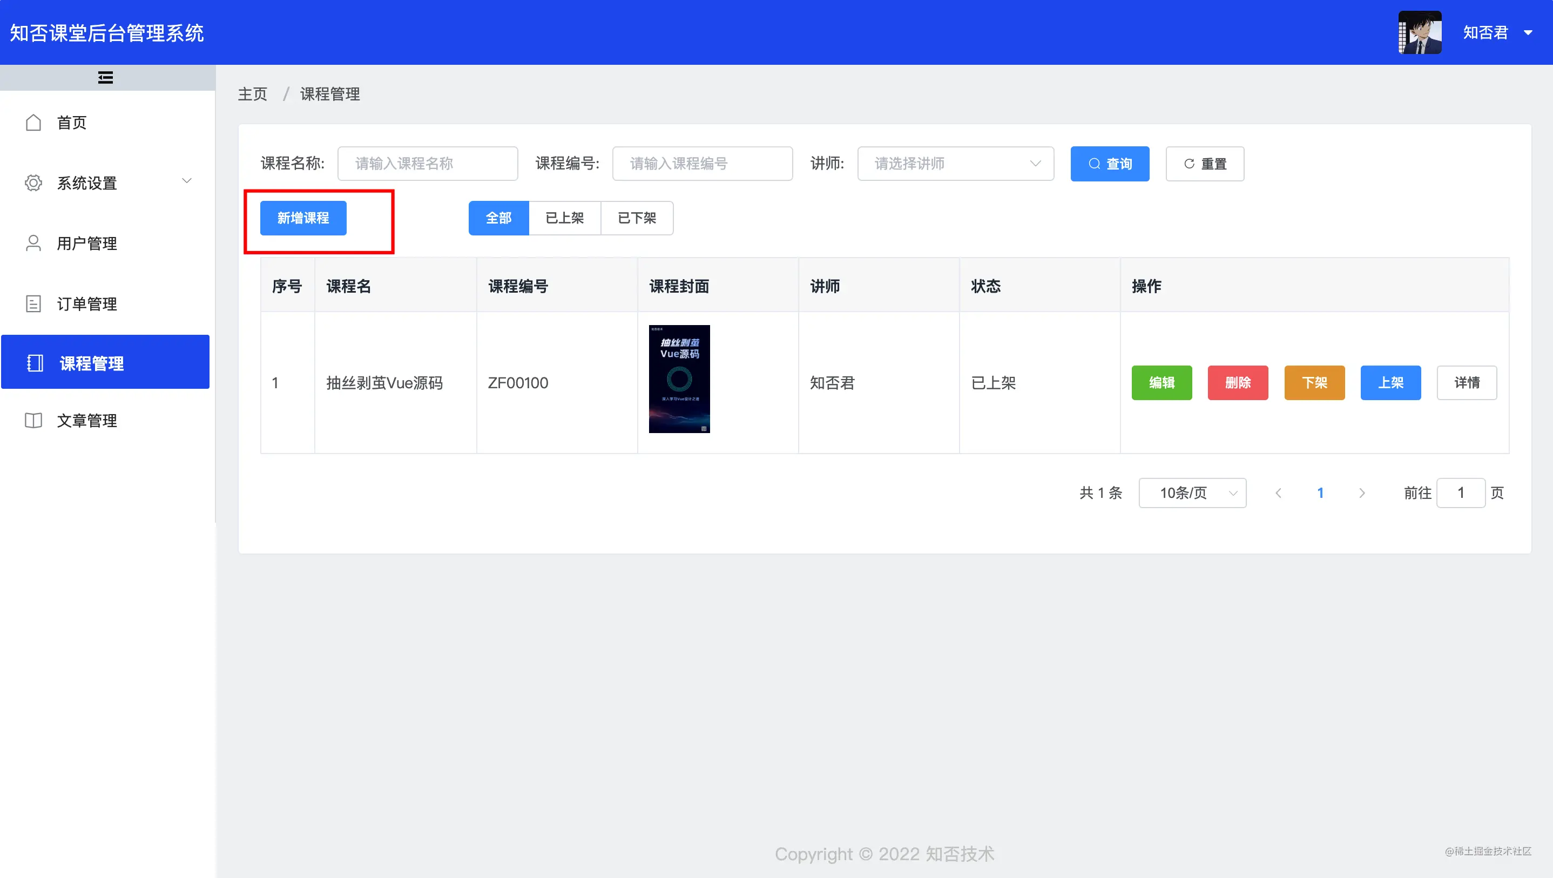Viewport: 1553px width, 878px height.
Task: Click the red 删除 button
Action: 1238,382
